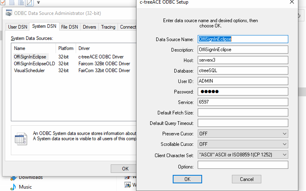Click the Host field containing serverx3
306x191 pixels.
pyautogui.click(x=243, y=60)
